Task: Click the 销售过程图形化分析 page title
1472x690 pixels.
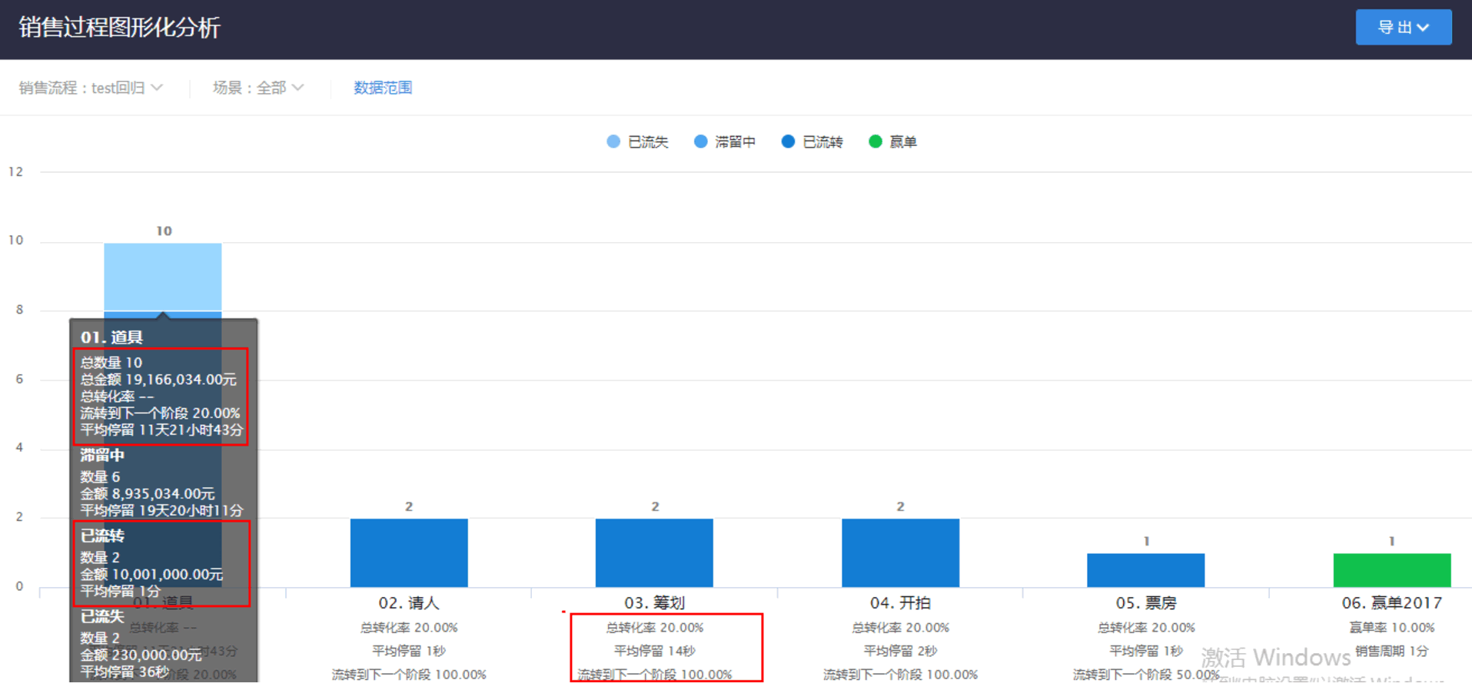Action: pos(120,28)
